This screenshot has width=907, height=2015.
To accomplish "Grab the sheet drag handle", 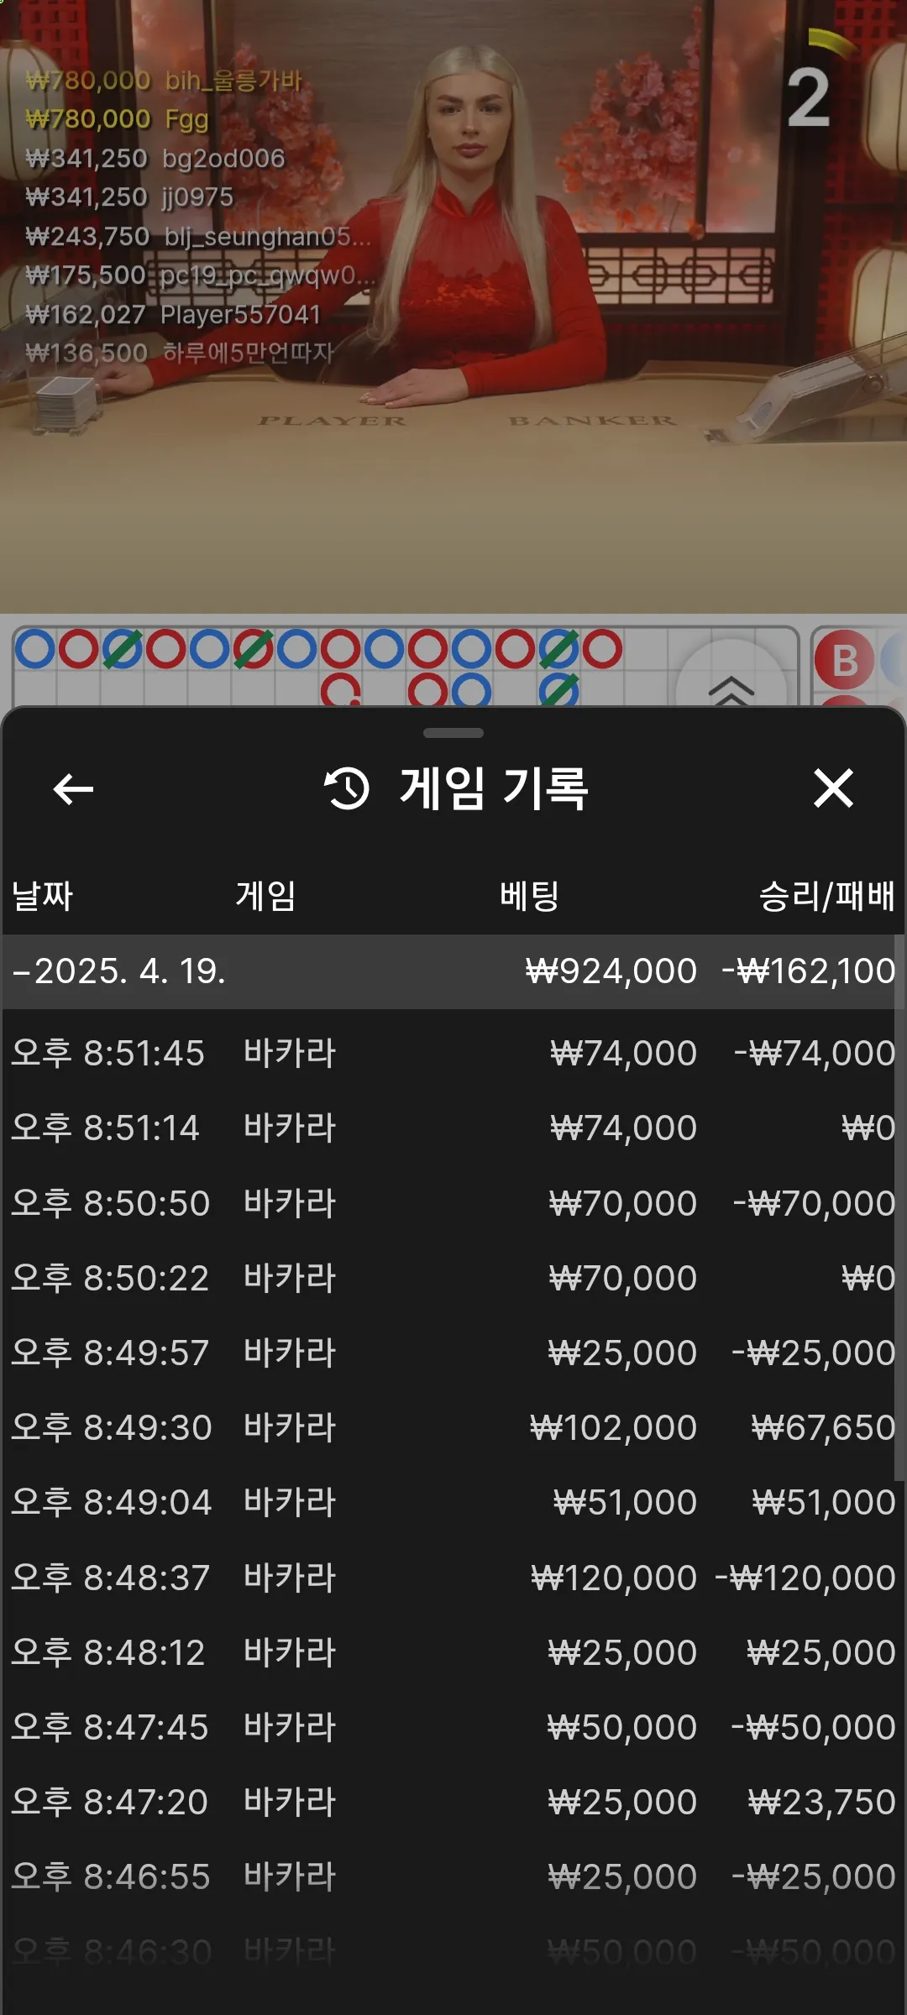I will [453, 733].
